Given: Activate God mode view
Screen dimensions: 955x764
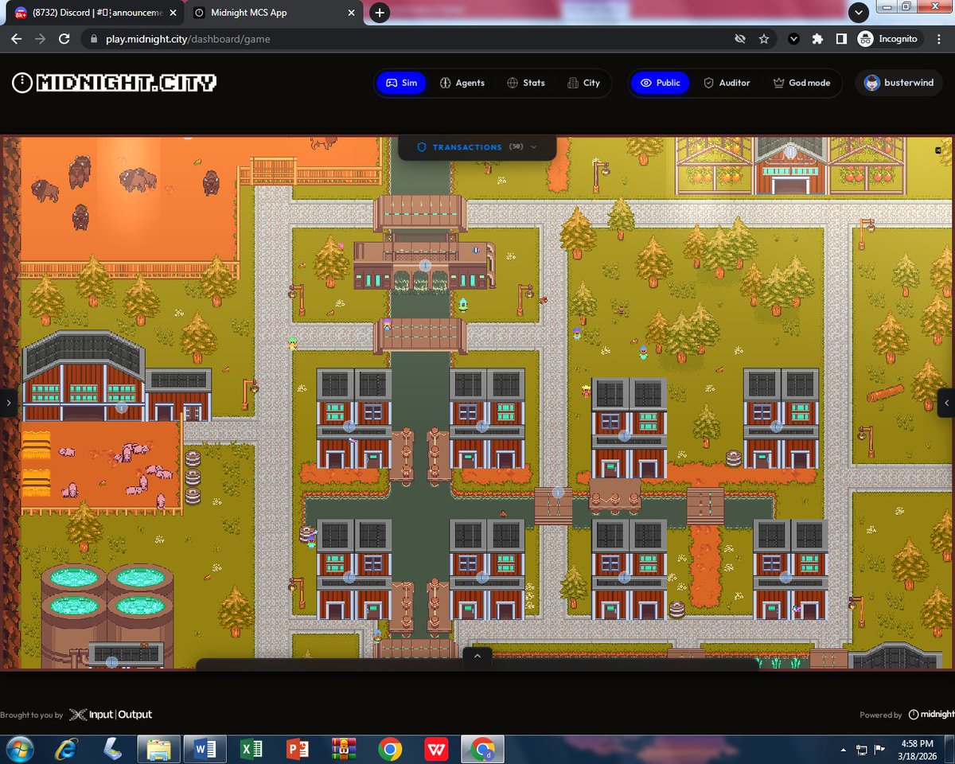Looking at the screenshot, I should pyautogui.click(x=801, y=83).
